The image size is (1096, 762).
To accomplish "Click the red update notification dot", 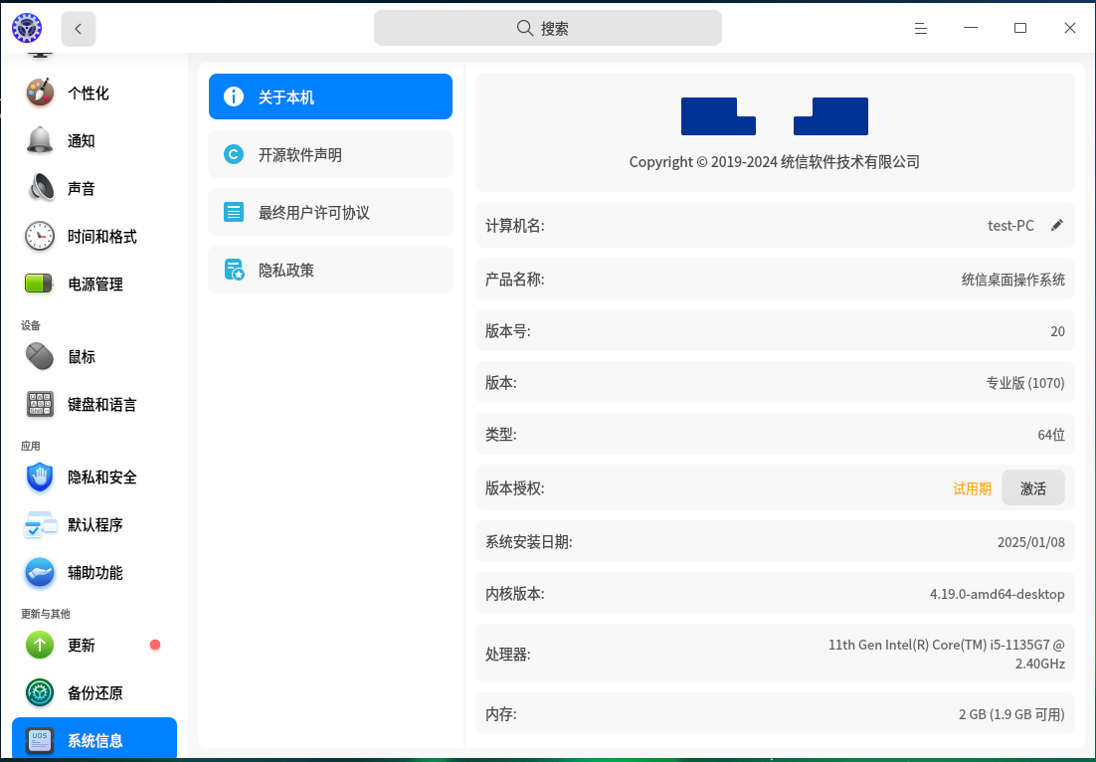I will click(155, 645).
